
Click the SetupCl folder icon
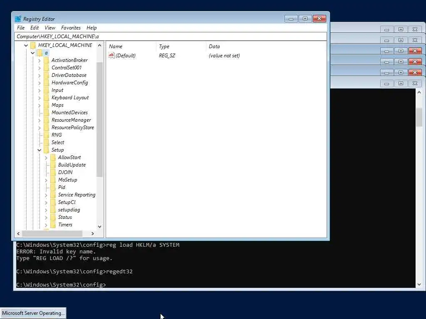tap(53, 202)
